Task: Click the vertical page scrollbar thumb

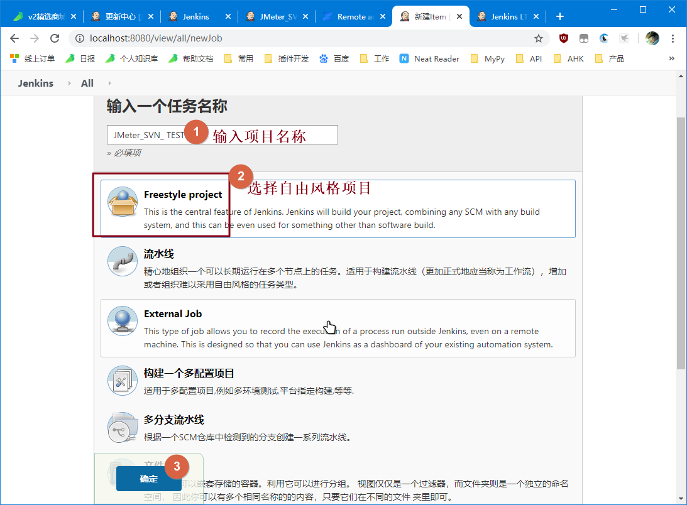Action: [x=681, y=244]
